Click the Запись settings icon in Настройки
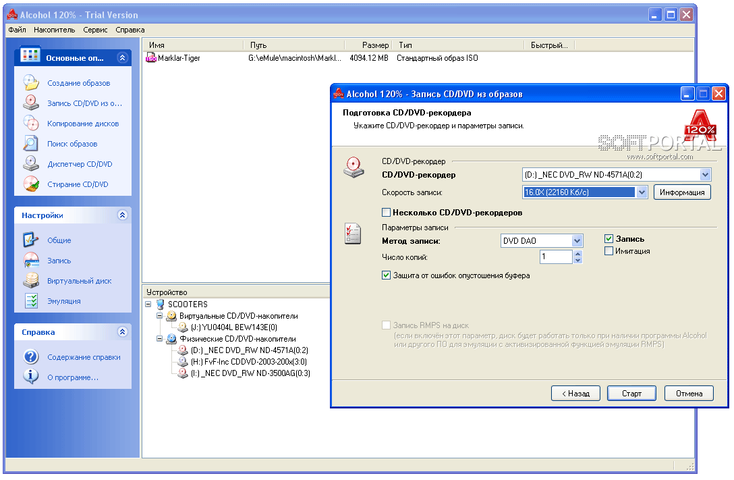 [31, 260]
